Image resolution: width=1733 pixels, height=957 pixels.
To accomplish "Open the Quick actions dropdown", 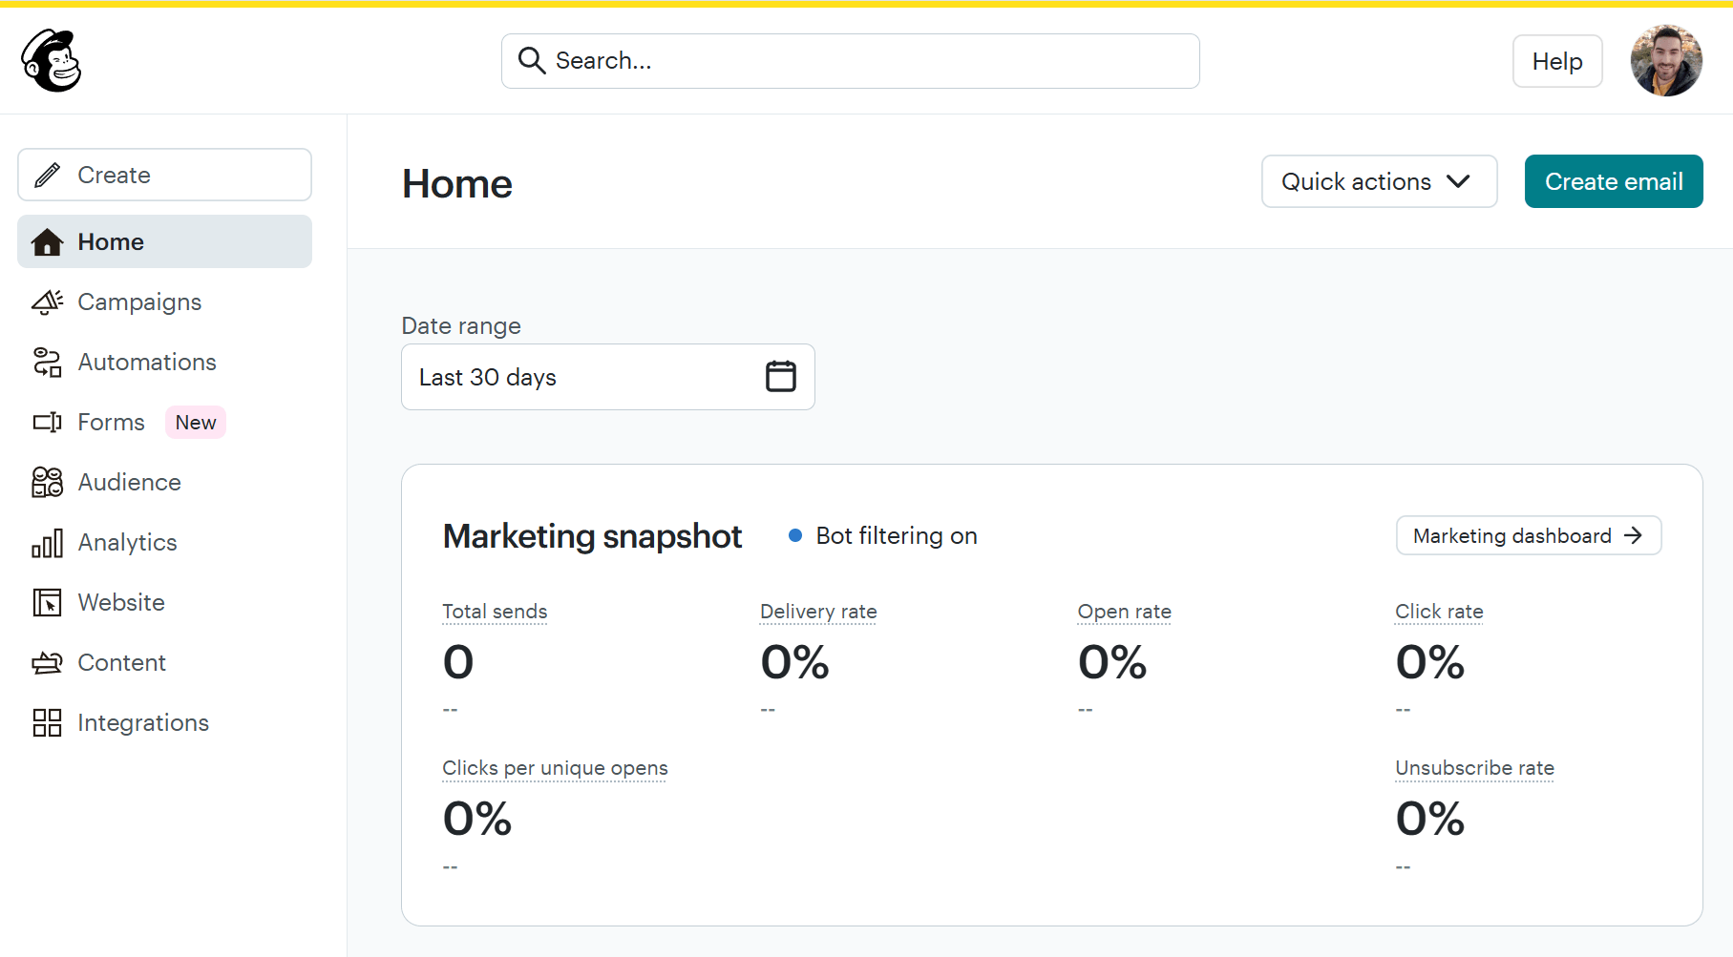I will (1378, 181).
